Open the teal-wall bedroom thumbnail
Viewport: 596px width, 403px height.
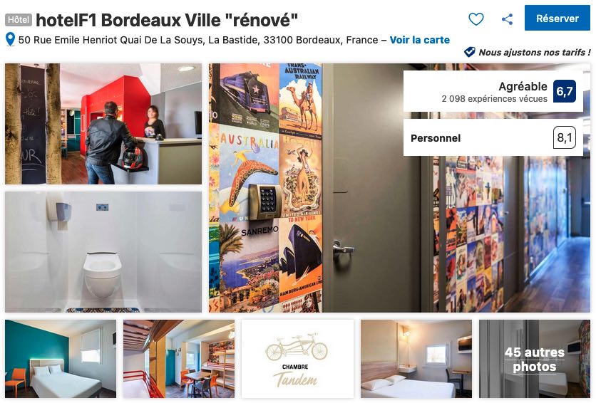[x=61, y=359]
